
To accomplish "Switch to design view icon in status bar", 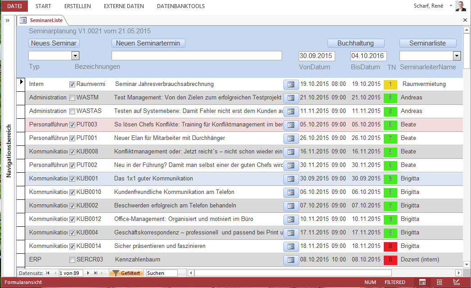I will [x=457, y=282].
